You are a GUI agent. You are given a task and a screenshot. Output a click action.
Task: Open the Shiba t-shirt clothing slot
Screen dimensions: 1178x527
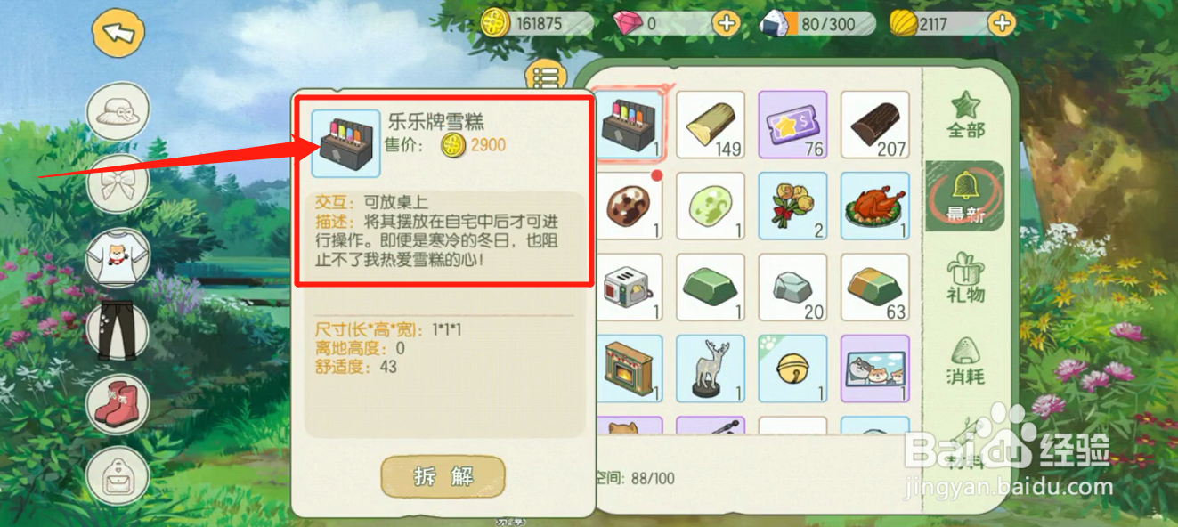[118, 256]
